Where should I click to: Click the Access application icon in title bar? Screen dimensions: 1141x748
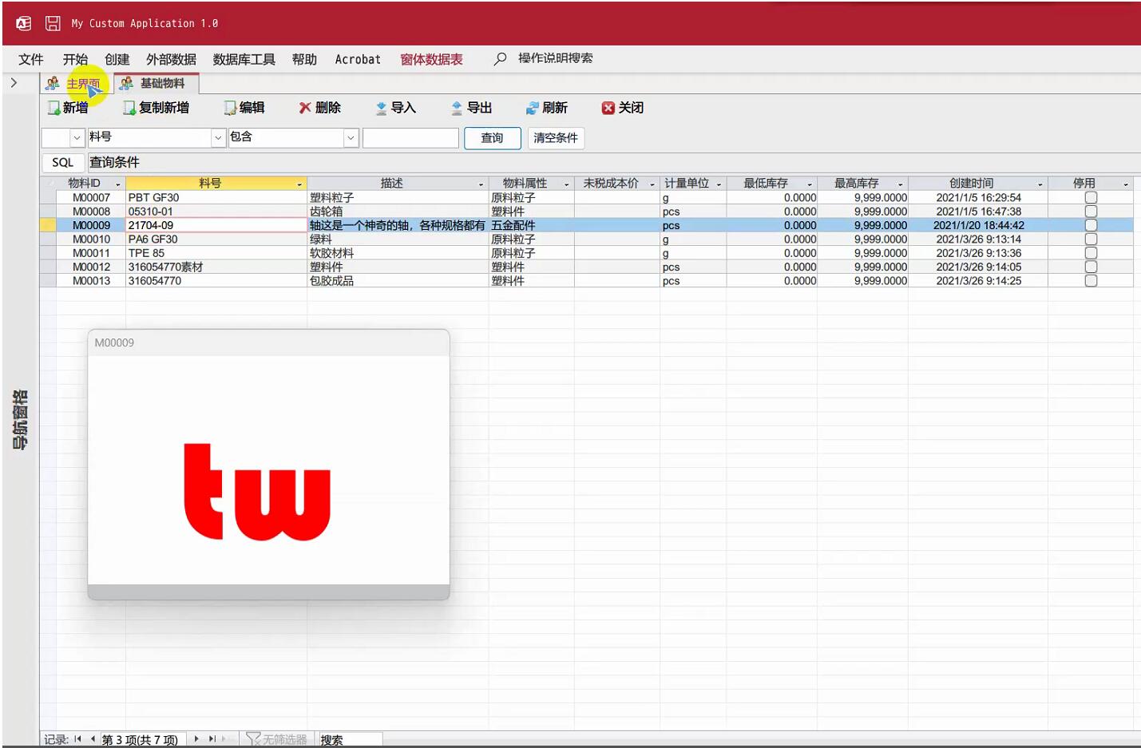[x=24, y=23]
